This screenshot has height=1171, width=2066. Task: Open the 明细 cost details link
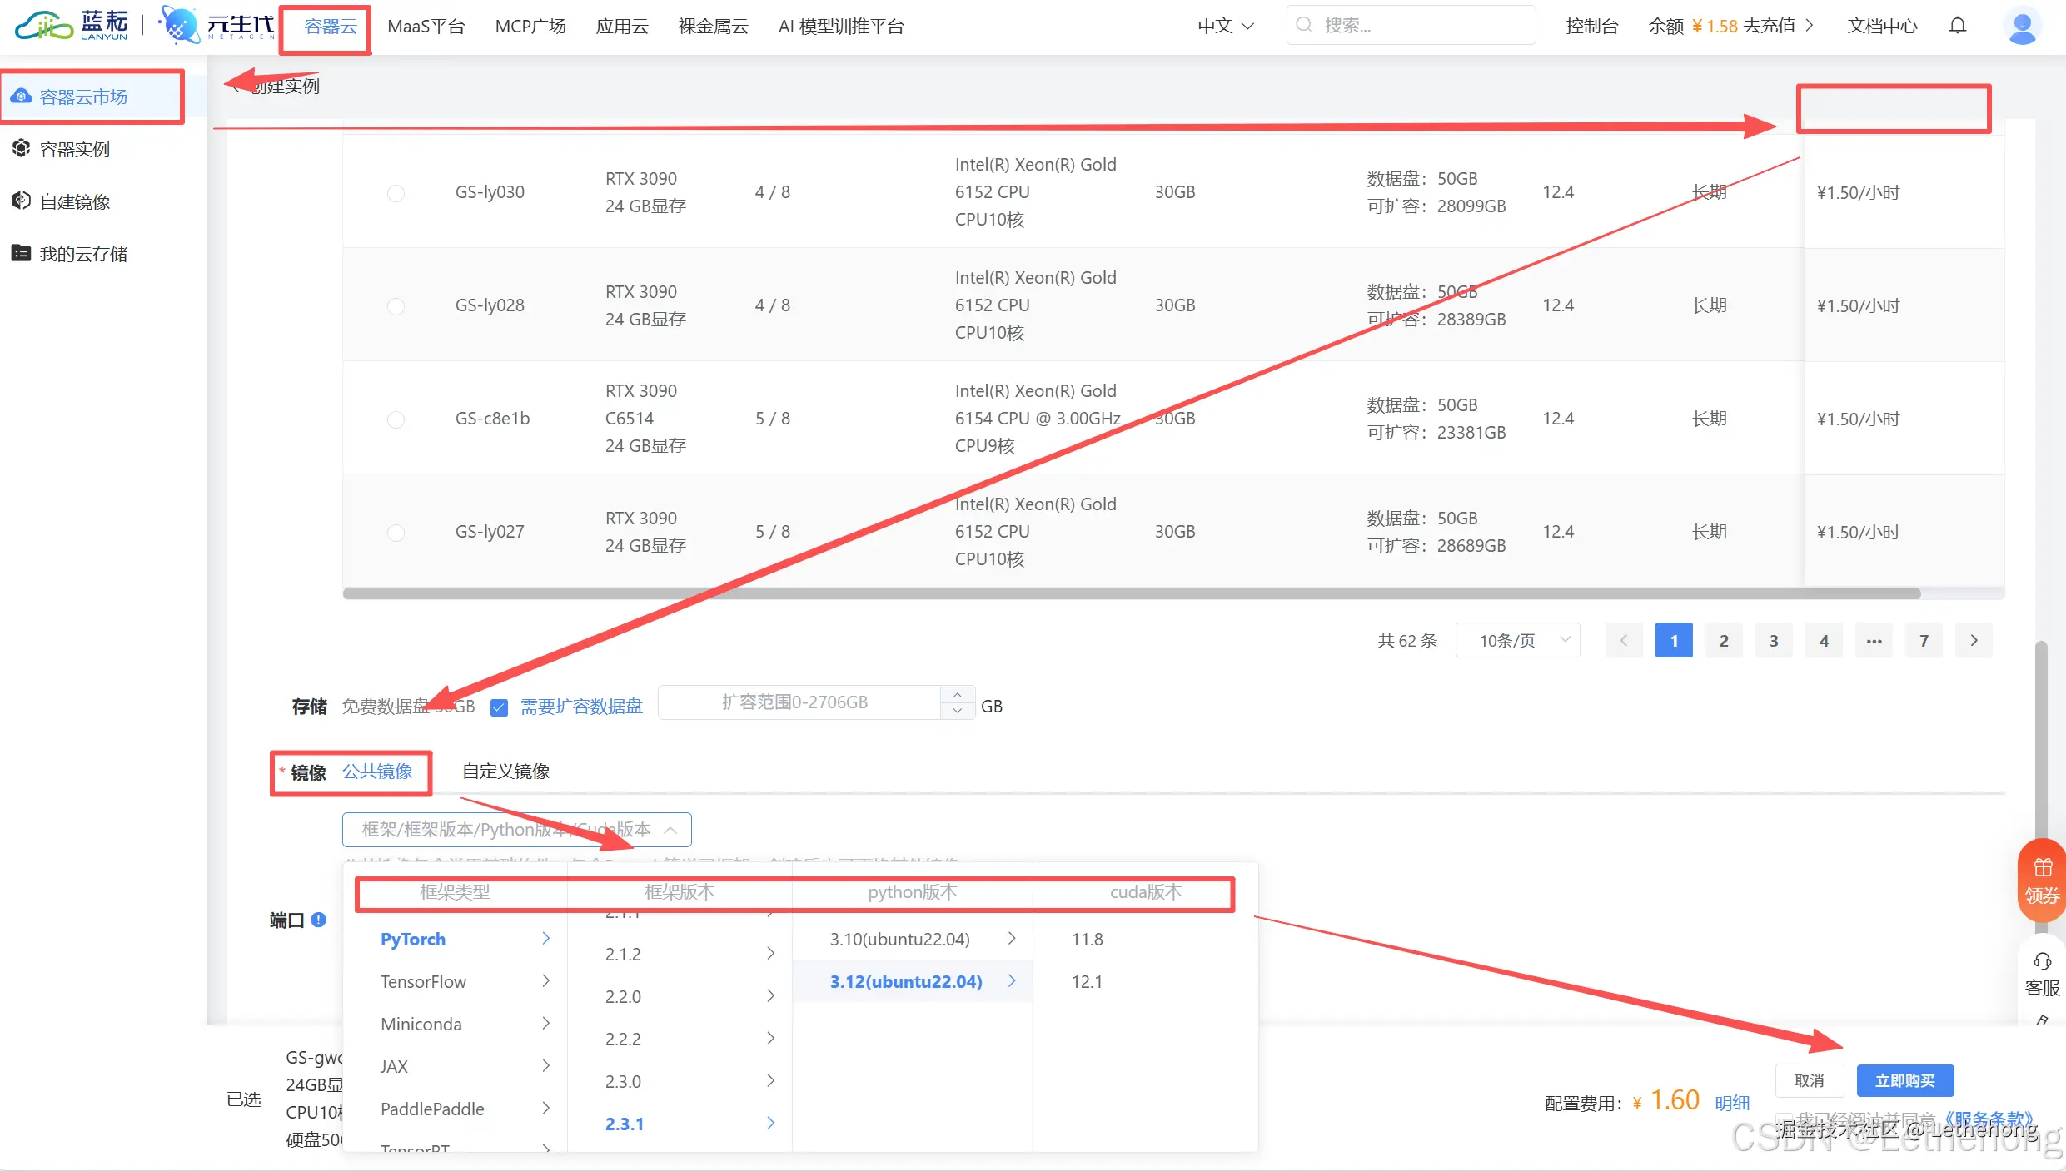click(1732, 1103)
